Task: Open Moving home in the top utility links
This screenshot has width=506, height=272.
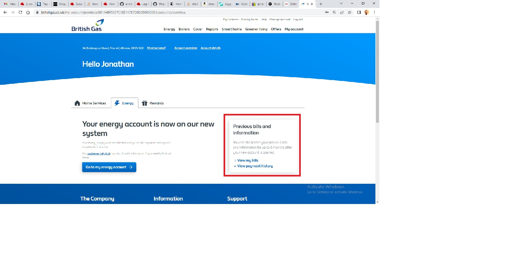Action: tap(250, 20)
